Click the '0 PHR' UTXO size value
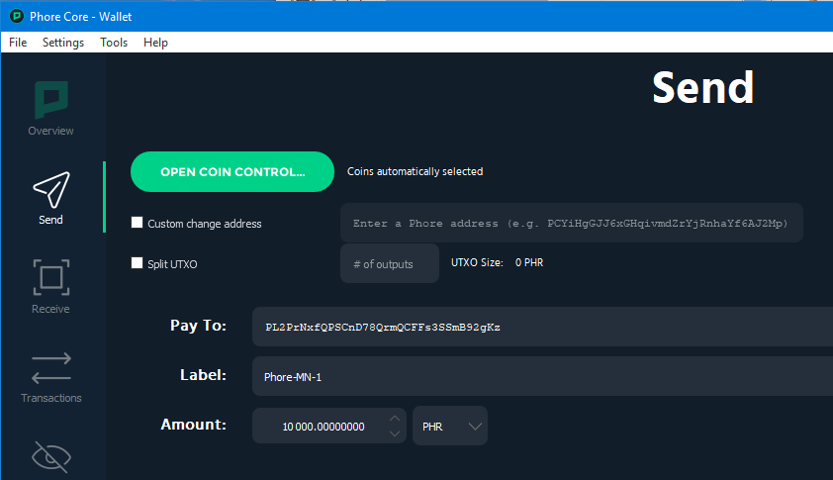Image resolution: width=833 pixels, height=480 pixels. 529,262
